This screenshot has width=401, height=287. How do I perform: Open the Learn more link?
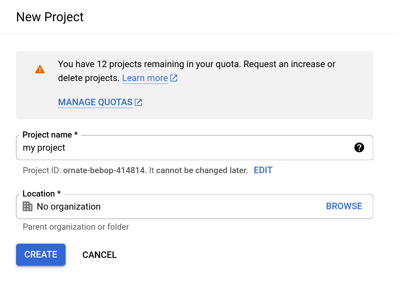click(x=145, y=78)
